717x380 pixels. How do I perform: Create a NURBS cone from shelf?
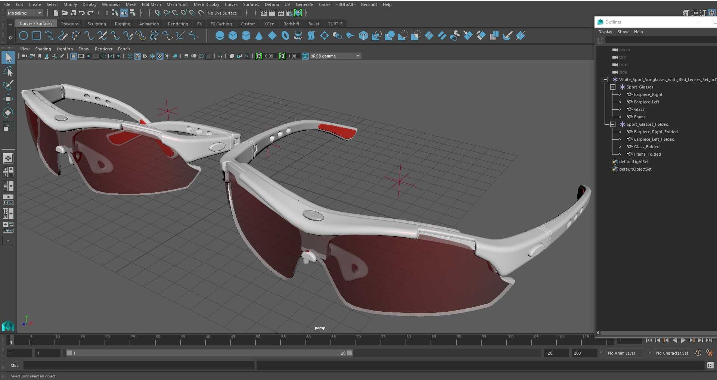coord(259,36)
